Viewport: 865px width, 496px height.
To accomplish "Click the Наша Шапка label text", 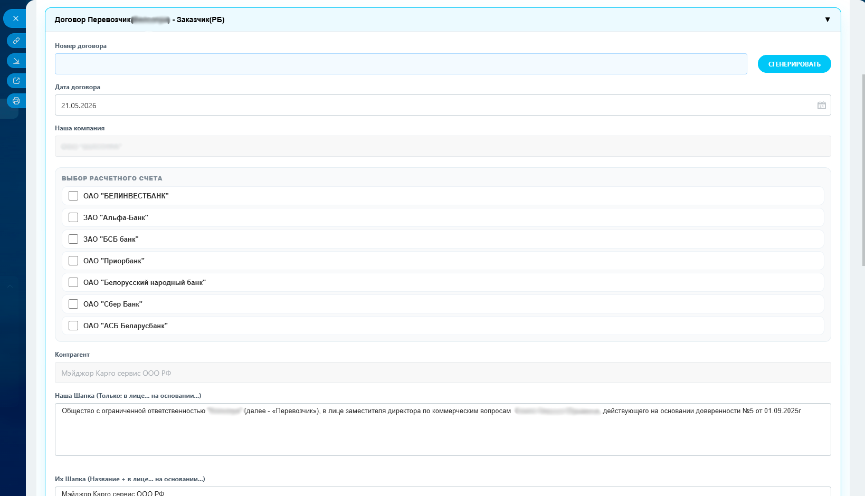I will [128, 396].
